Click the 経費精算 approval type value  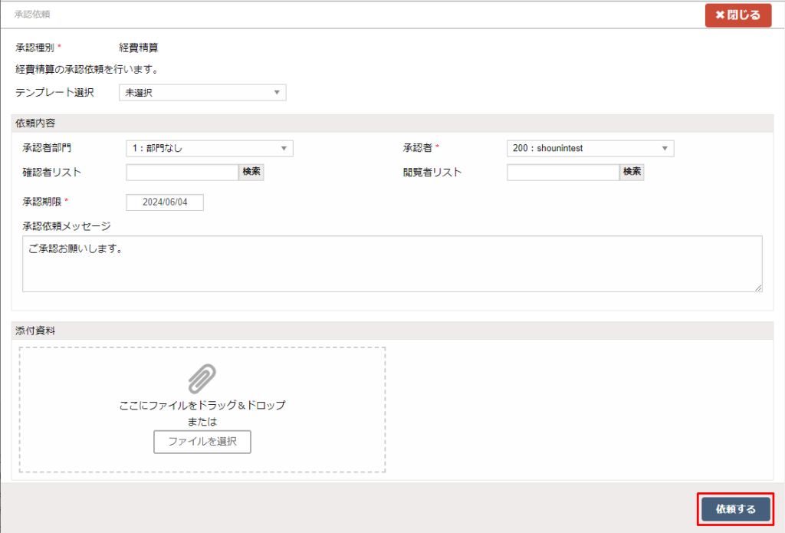(x=139, y=48)
